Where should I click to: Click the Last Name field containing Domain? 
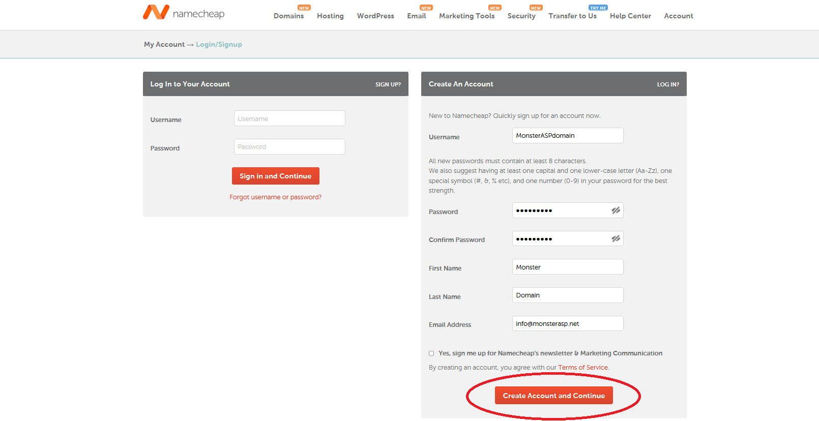coord(568,295)
